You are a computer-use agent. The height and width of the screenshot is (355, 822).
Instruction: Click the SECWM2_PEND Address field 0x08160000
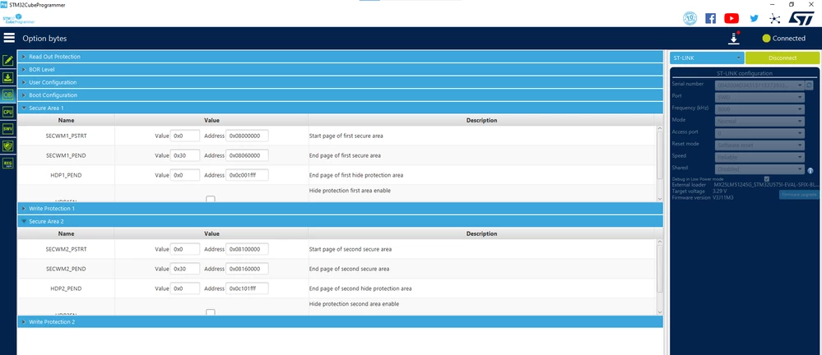tap(248, 269)
